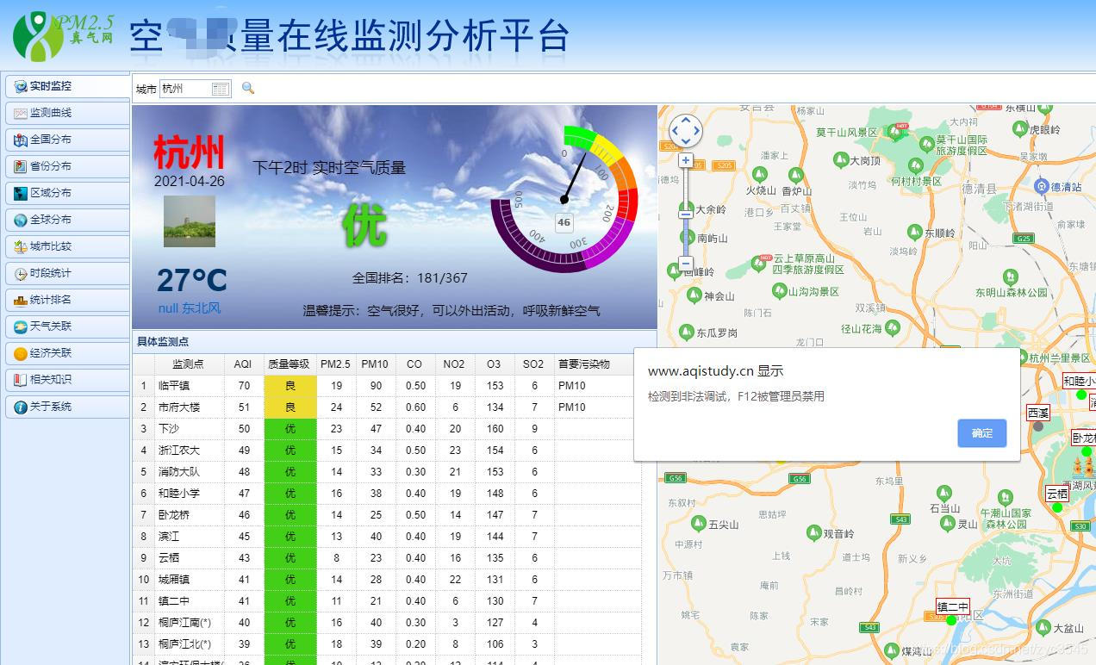
Task: Sort by SO2 column header
Action: click(534, 364)
